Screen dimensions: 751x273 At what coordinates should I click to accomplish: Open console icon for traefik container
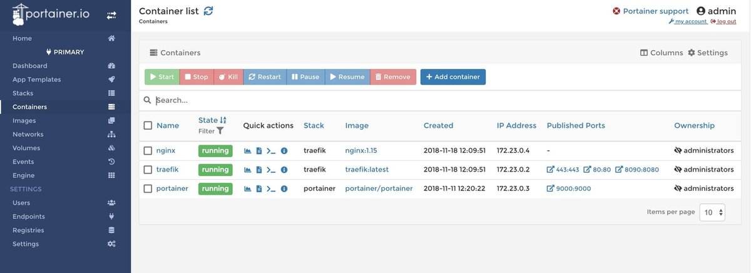[x=271, y=170]
